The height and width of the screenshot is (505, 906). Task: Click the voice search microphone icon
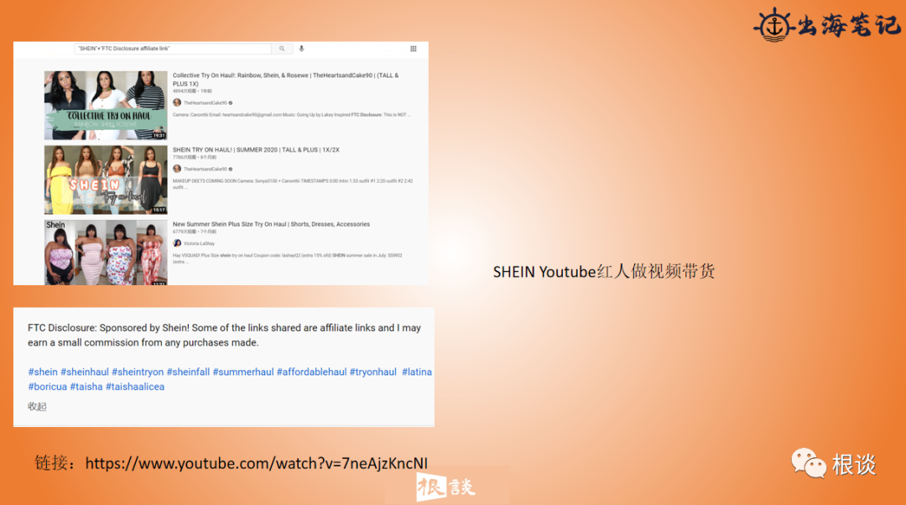click(302, 49)
